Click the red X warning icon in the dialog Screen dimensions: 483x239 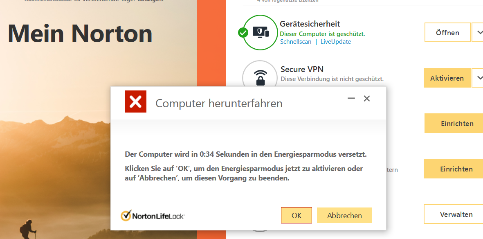click(135, 101)
